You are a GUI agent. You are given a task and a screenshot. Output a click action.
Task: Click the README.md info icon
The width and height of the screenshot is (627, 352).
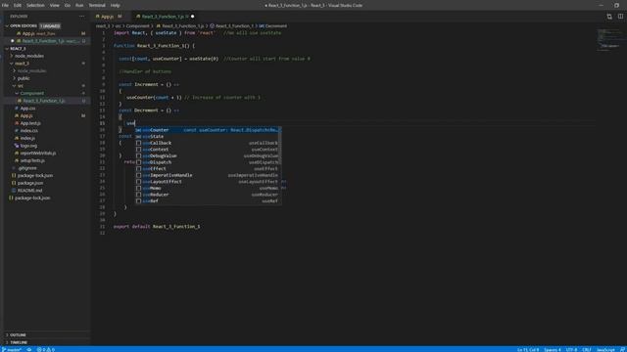coord(14,191)
